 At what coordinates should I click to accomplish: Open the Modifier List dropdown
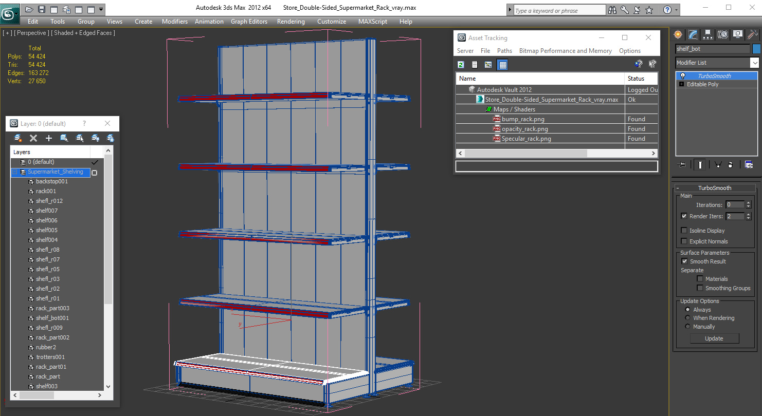point(754,63)
